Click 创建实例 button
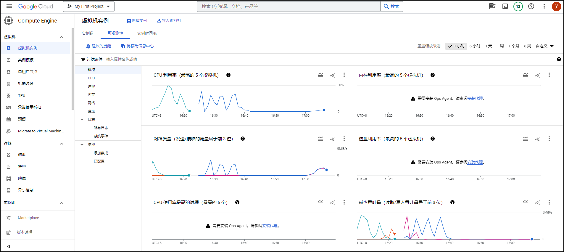The image size is (564, 252). (x=137, y=20)
